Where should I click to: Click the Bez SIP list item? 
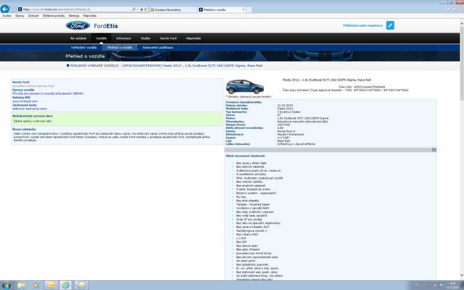point(241,242)
